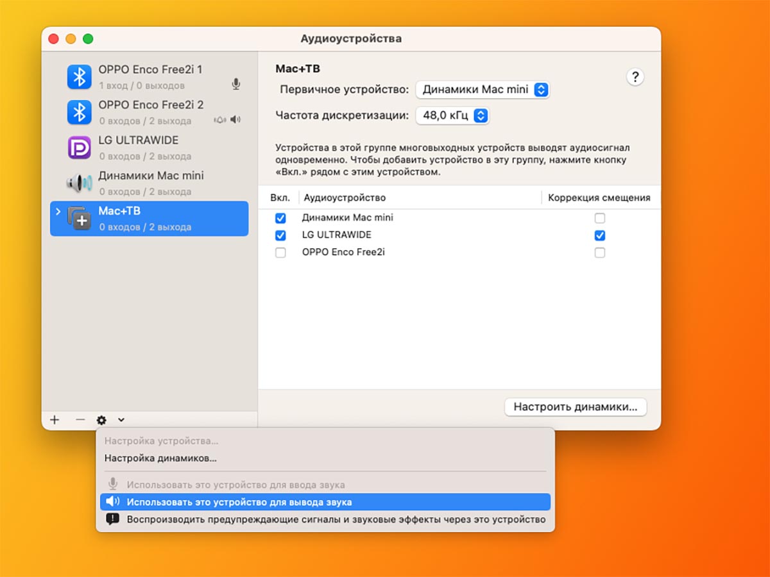Viewport: 770px width, 577px height.
Task: Click Динамики Mac mini name in device table
Action: tap(348, 218)
